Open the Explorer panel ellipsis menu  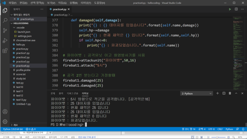pyautogui.click(x=42, y=9)
